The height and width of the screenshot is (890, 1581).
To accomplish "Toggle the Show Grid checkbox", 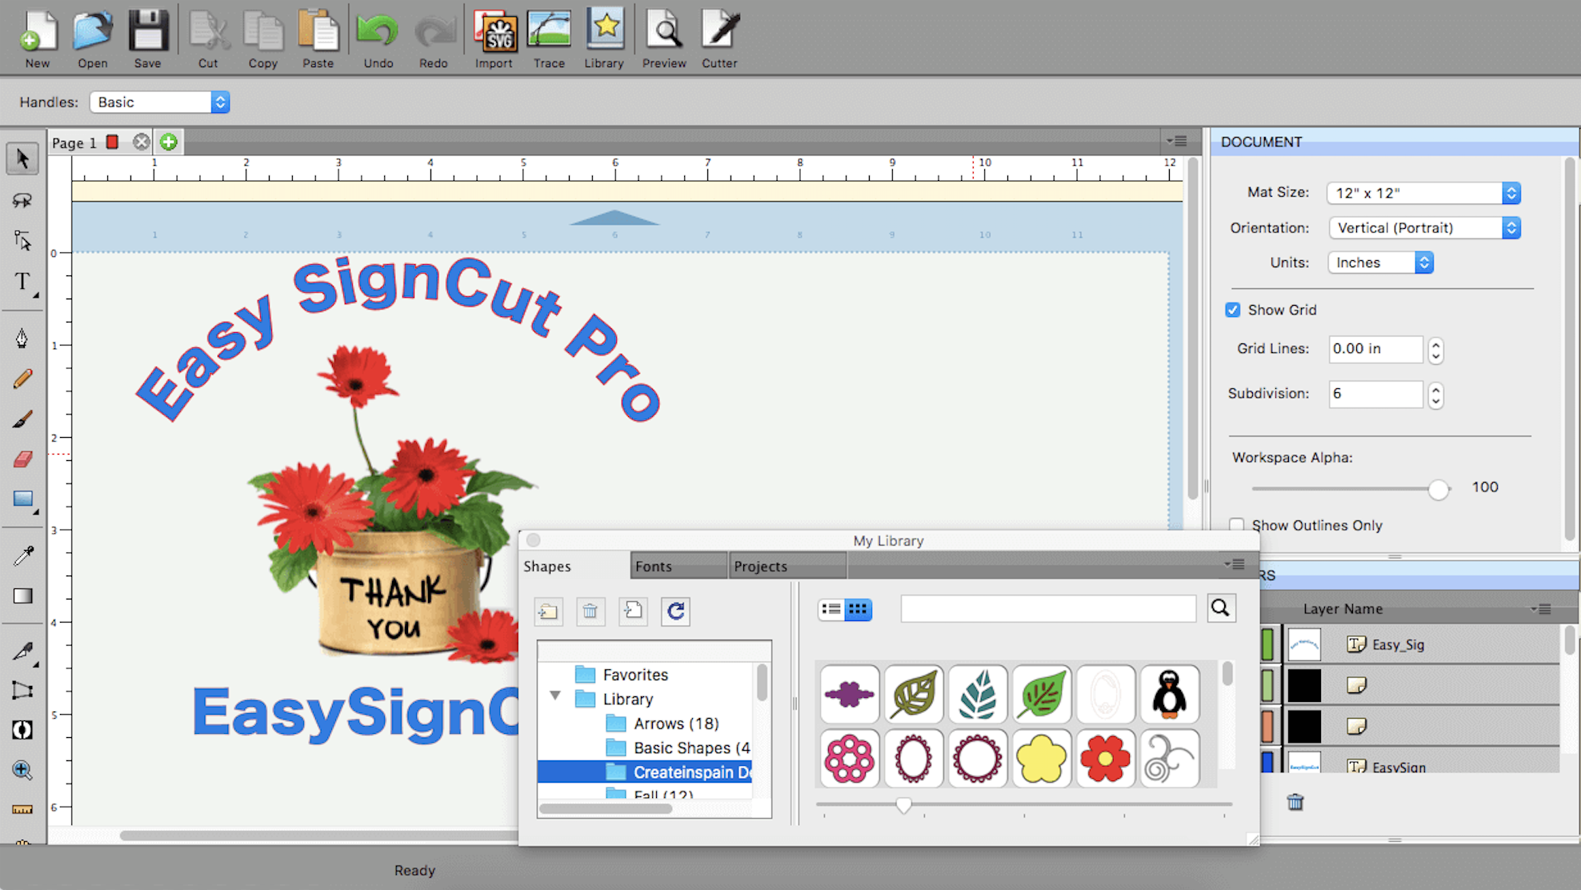I will click(x=1233, y=310).
